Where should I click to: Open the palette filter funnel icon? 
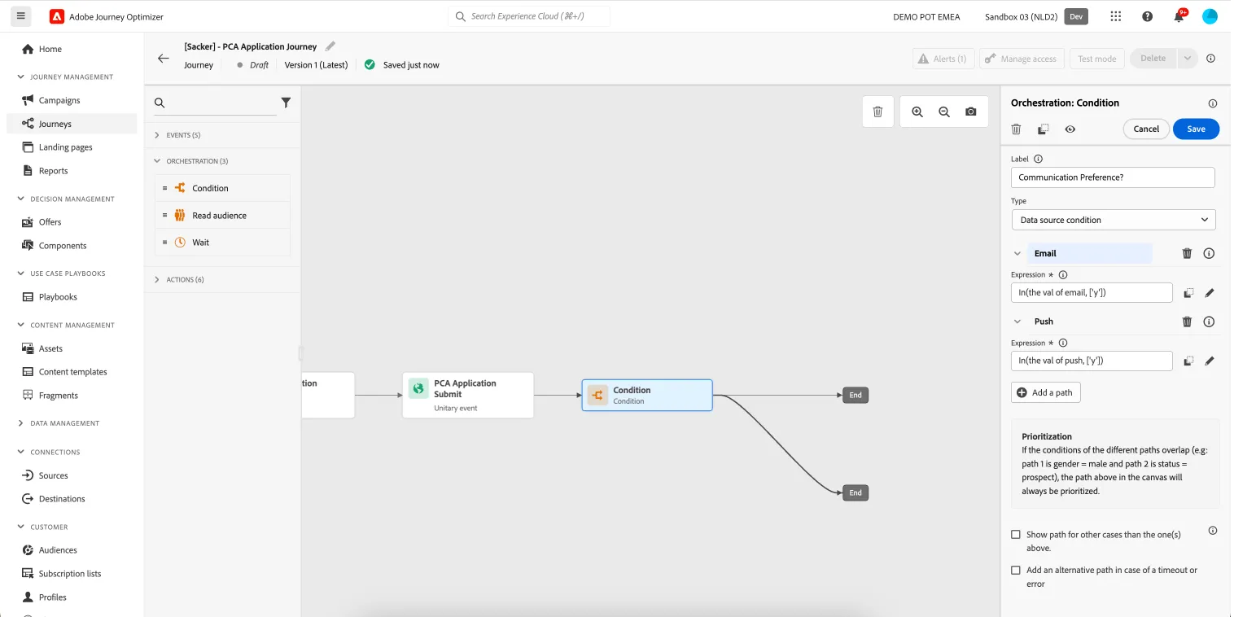[286, 103]
